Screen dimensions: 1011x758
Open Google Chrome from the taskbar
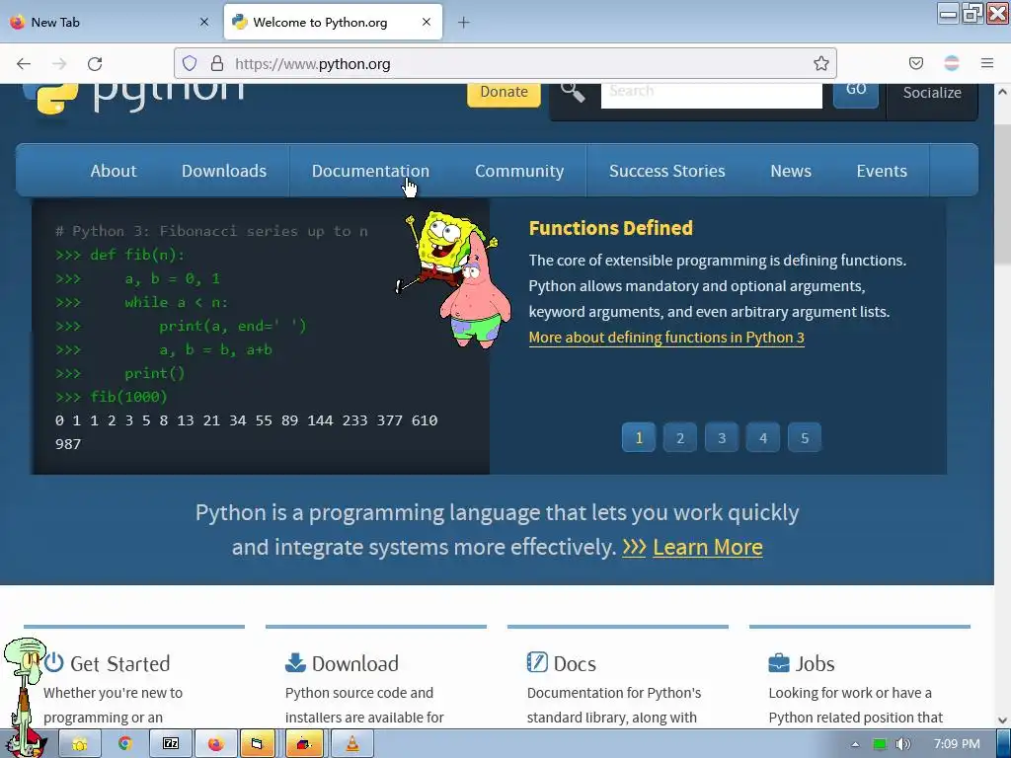125,744
